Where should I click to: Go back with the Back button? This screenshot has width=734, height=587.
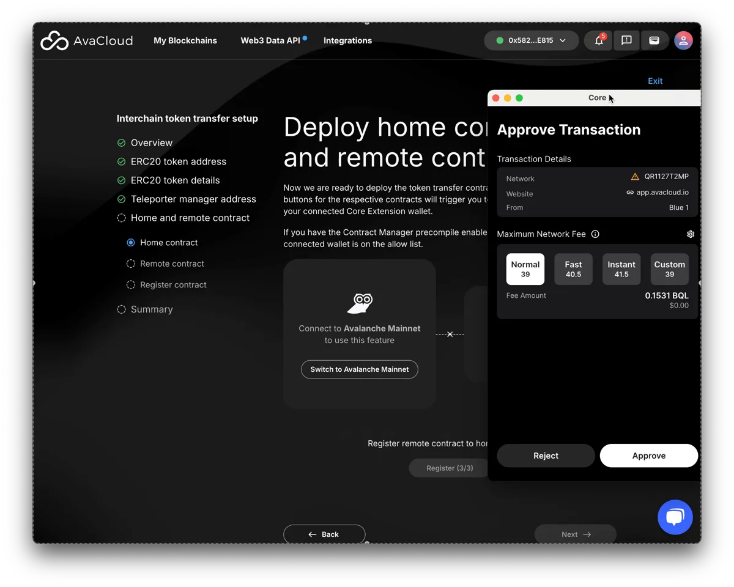(324, 534)
